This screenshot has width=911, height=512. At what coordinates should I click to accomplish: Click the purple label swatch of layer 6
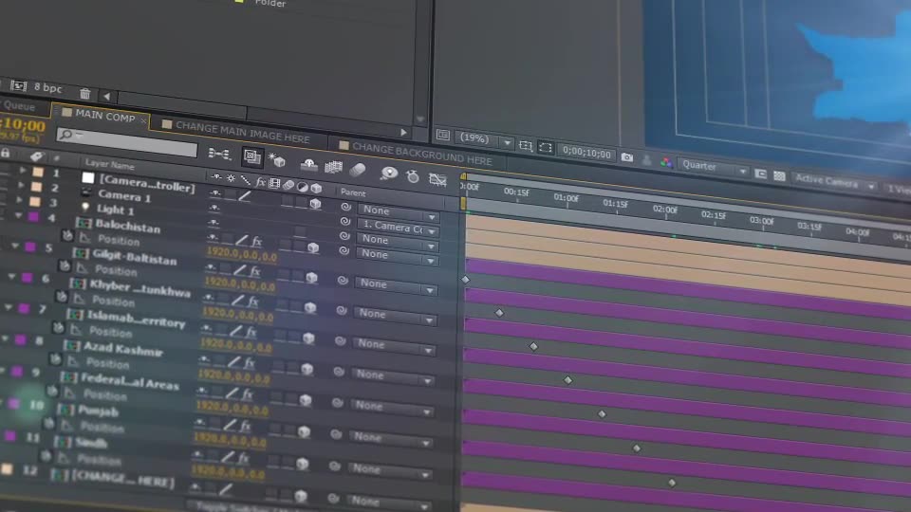tap(27, 278)
